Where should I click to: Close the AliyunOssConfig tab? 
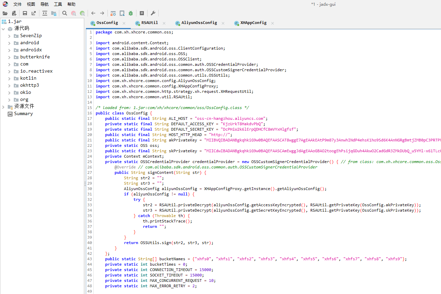click(x=223, y=23)
